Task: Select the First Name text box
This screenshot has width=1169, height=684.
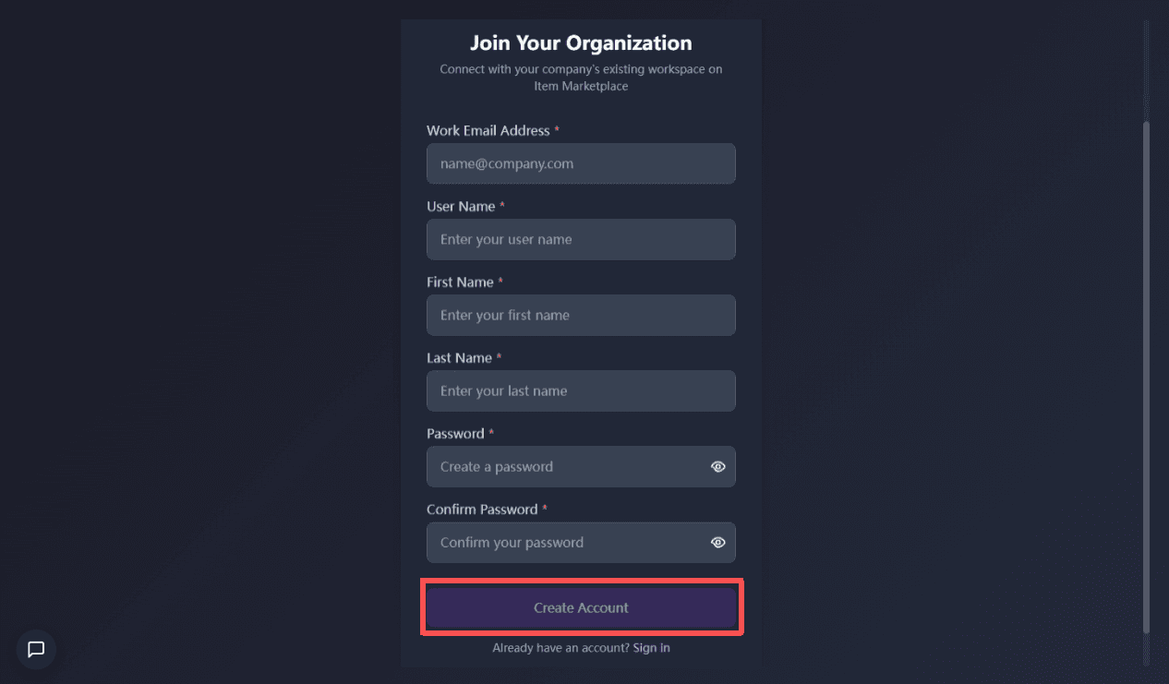Action: [581, 315]
